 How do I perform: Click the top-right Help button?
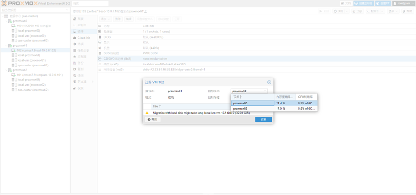click(407, 11)
